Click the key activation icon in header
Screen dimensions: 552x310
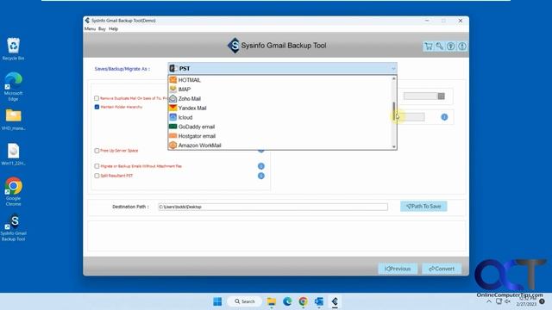[x=440, y=46]
